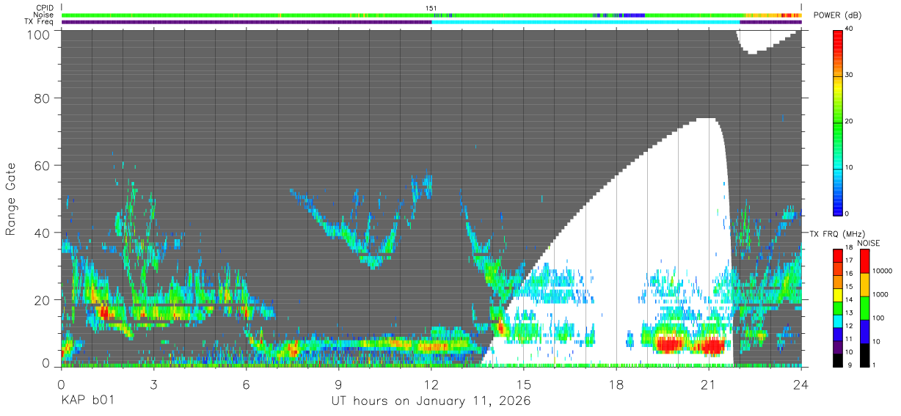901x416 pixels.
Task: Click the 100 tick on the noise legend
Action: (878, 318)
